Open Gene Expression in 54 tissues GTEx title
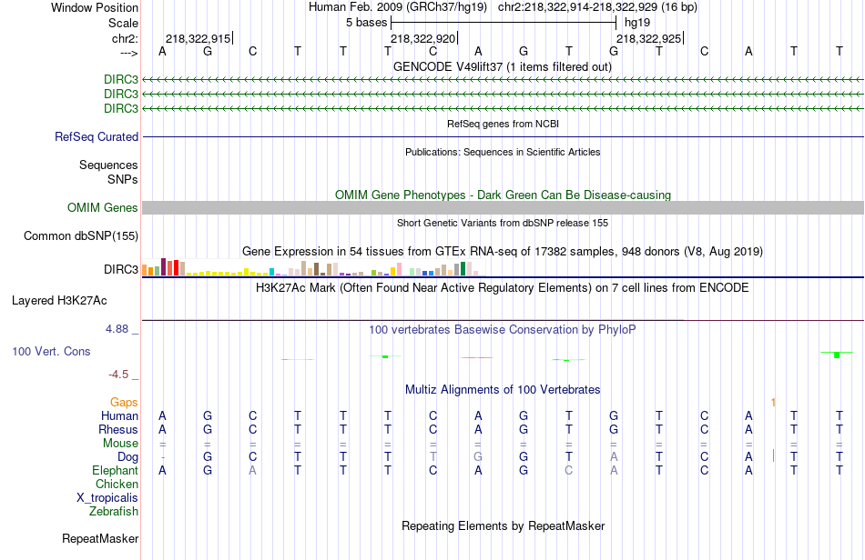Screen dimensions: 865x560 point(503,252)
